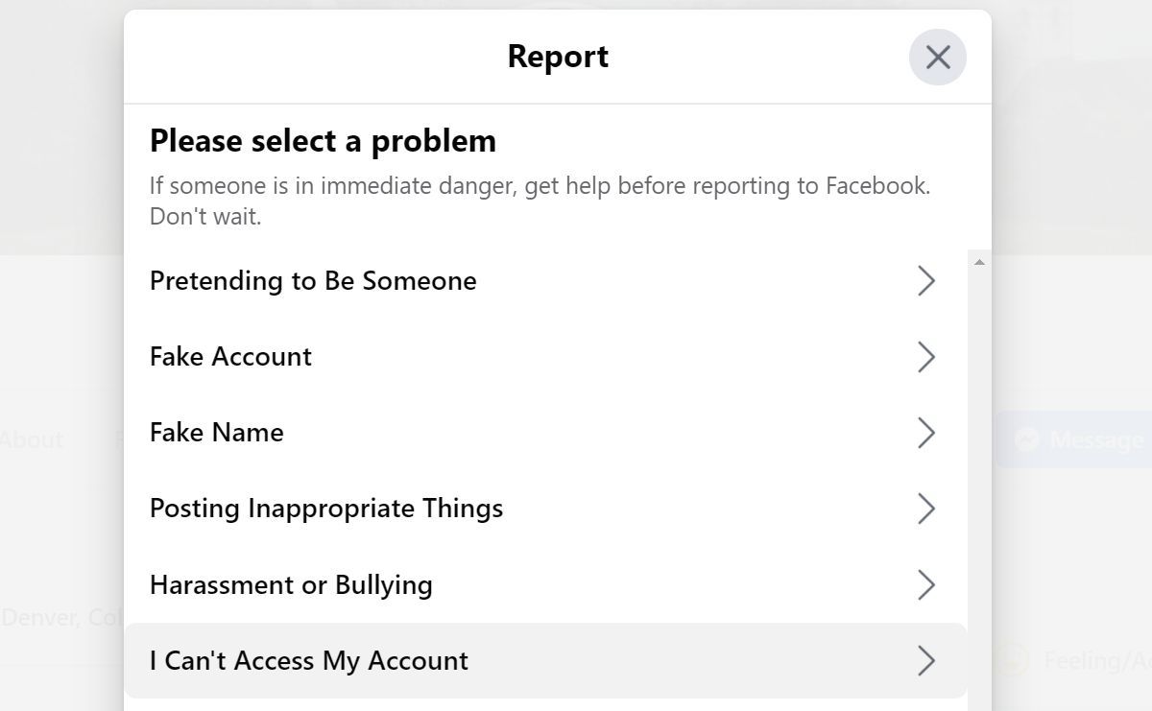
Task: Open the About tab behind the dialog
Action: pyautogui.click(x=33, y=440)
